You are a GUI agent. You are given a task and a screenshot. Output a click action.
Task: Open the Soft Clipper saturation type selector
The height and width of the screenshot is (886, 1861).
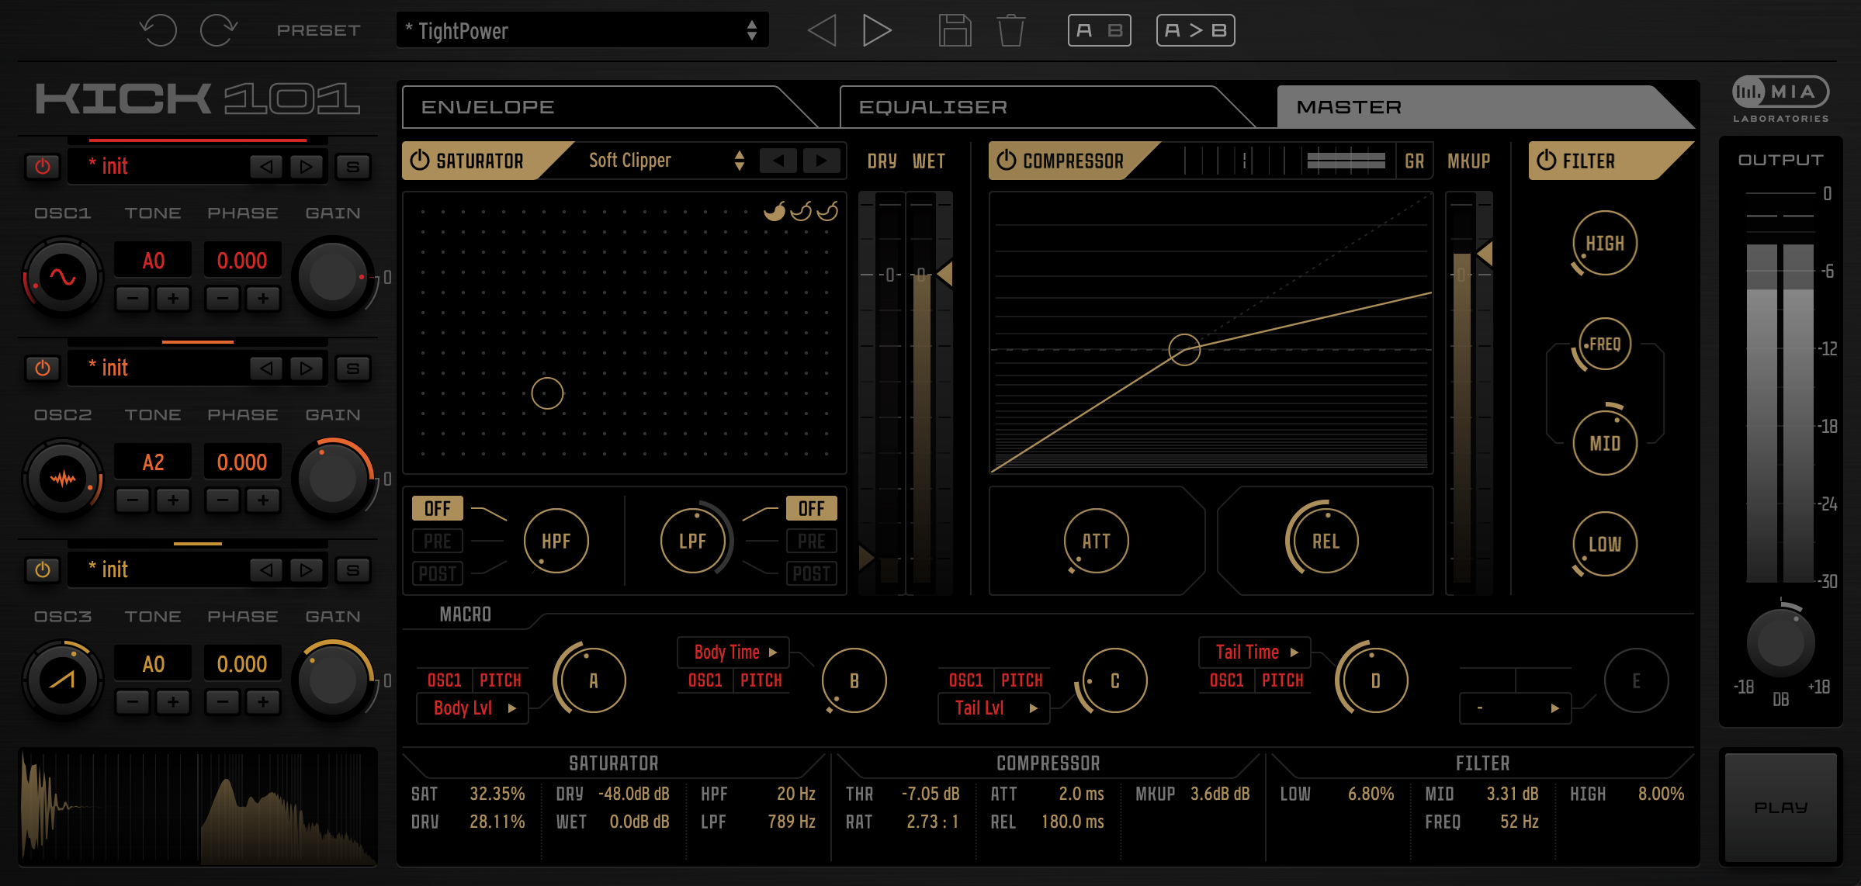click(661, 161)
